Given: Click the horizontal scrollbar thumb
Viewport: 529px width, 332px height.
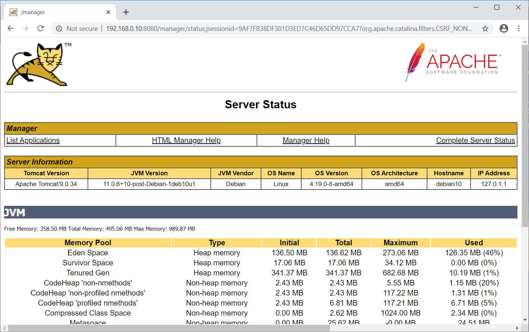Looking at the screenshot, I should coord(169,328).
